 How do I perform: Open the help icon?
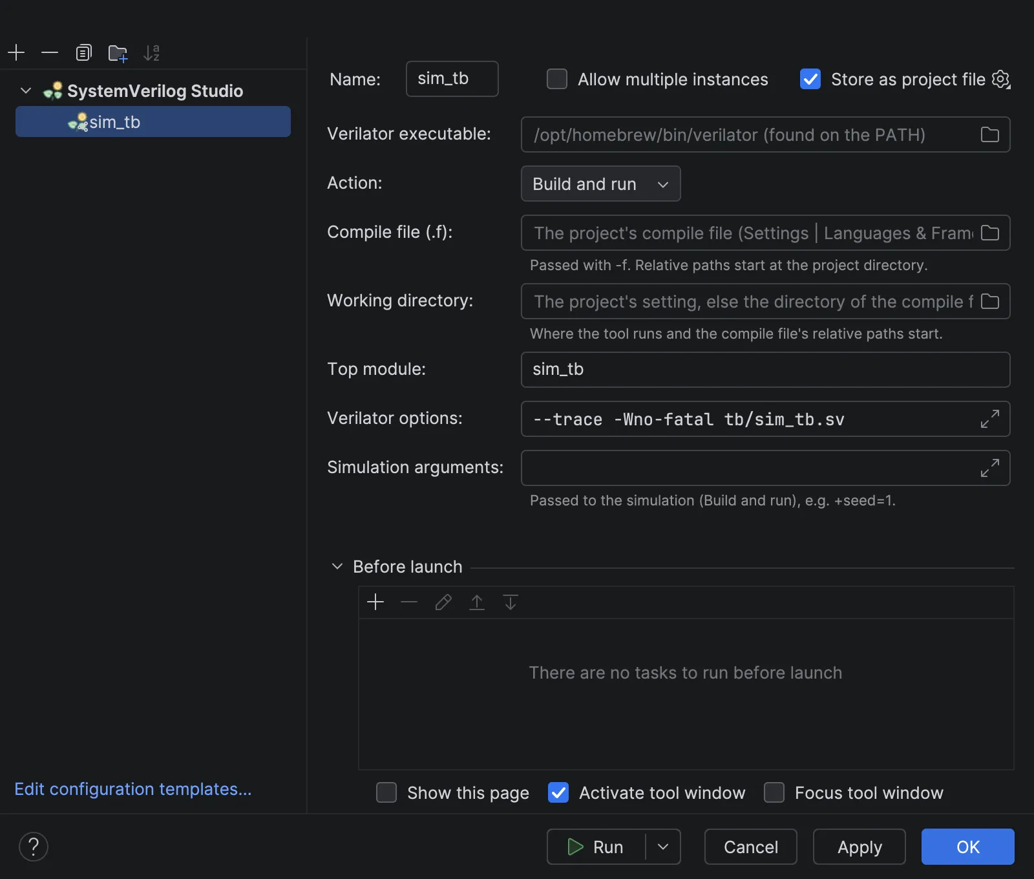[x=34, y=847]
